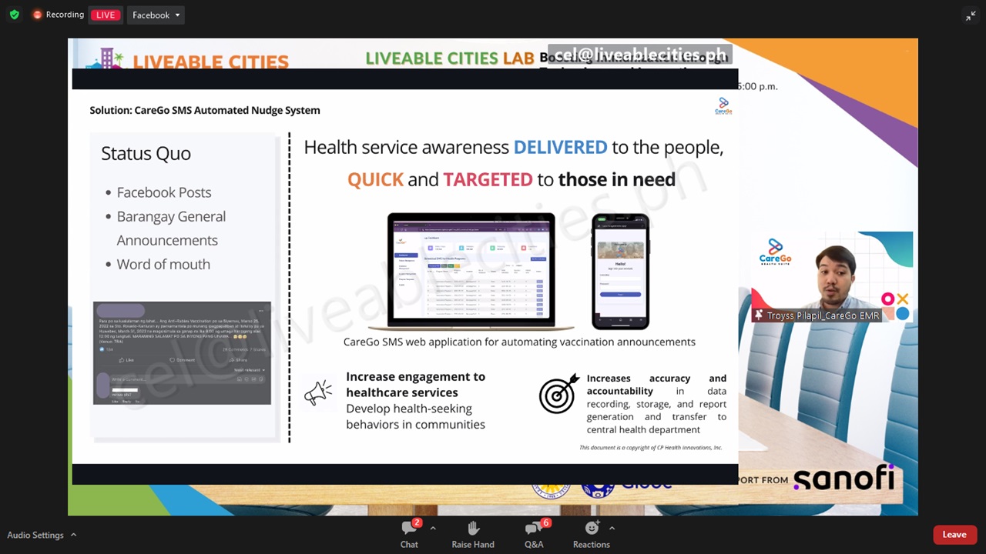Click the 'Facebook Posts' bullet
The image size is (986, 554).
coord(163,192)
